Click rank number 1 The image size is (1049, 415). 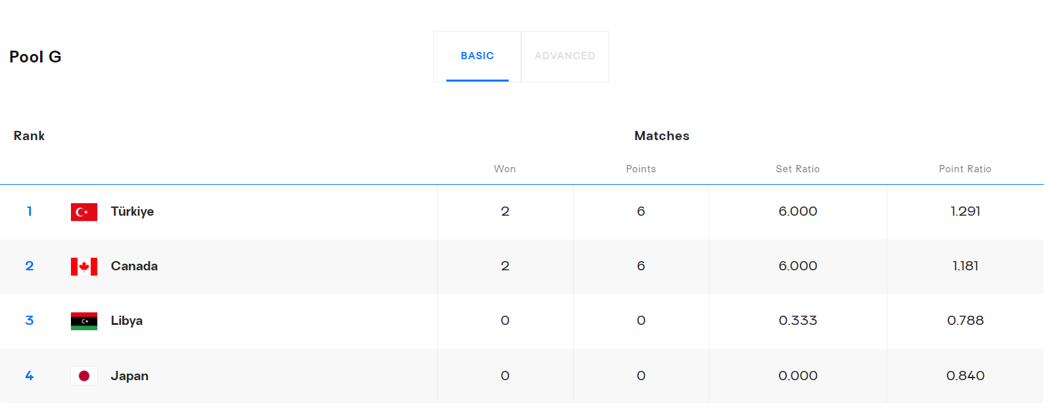pos(30,212)
